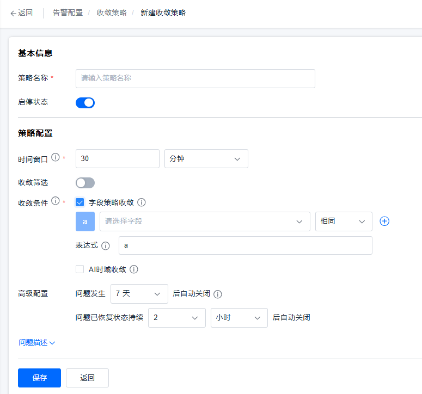Open the 相同 condition dropdown

click(344, 221)
